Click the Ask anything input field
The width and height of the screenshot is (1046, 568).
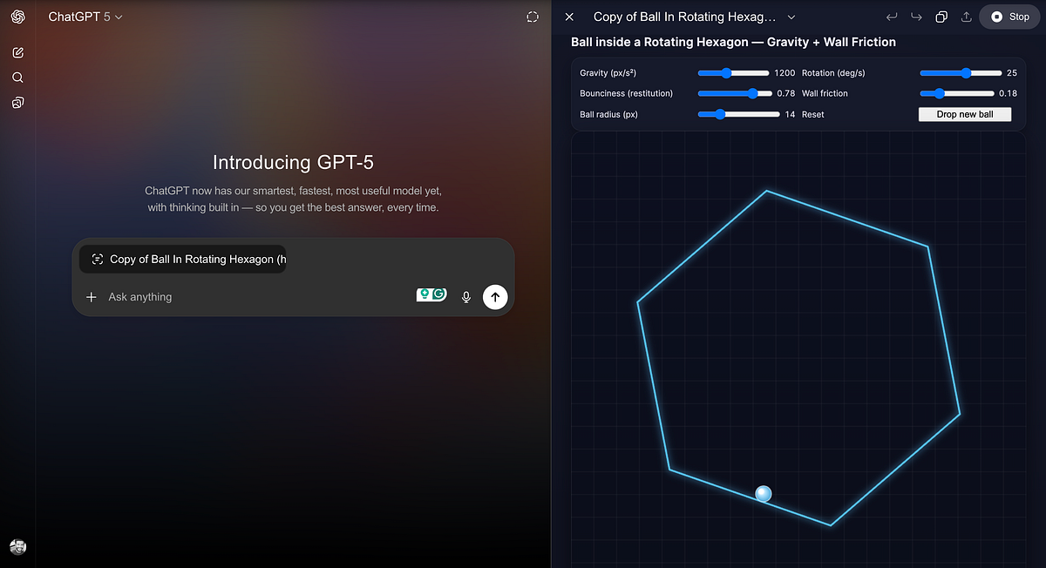(253, 297)
